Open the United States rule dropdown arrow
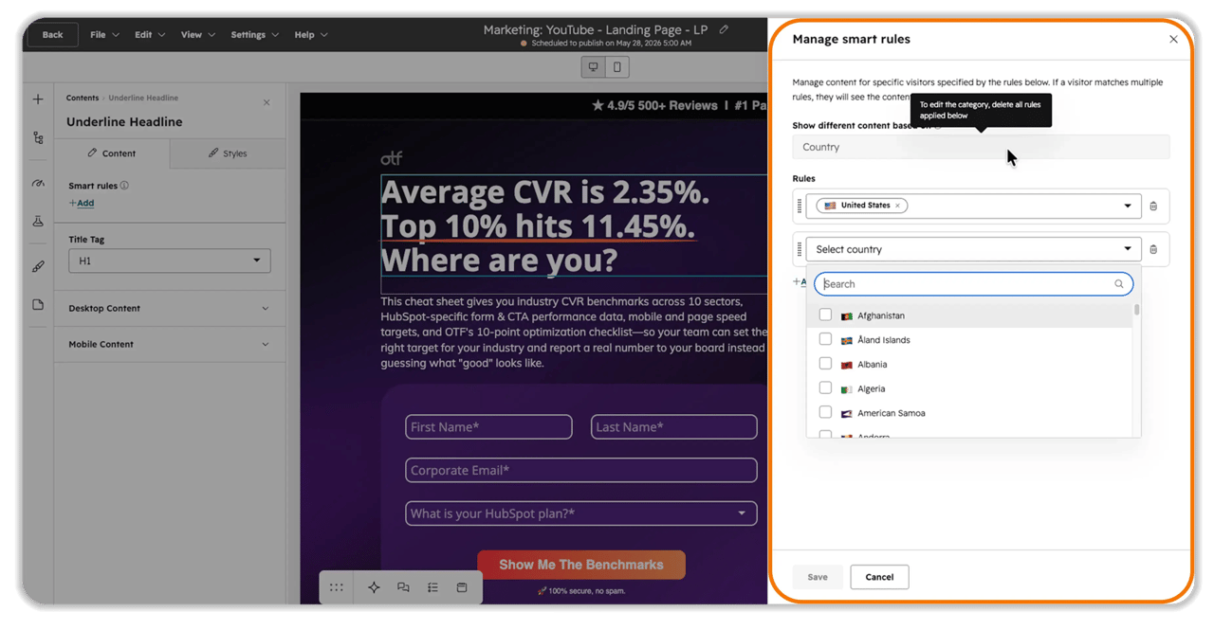Viewport: 1214px width, 630px height. [x=1128, y=206]
